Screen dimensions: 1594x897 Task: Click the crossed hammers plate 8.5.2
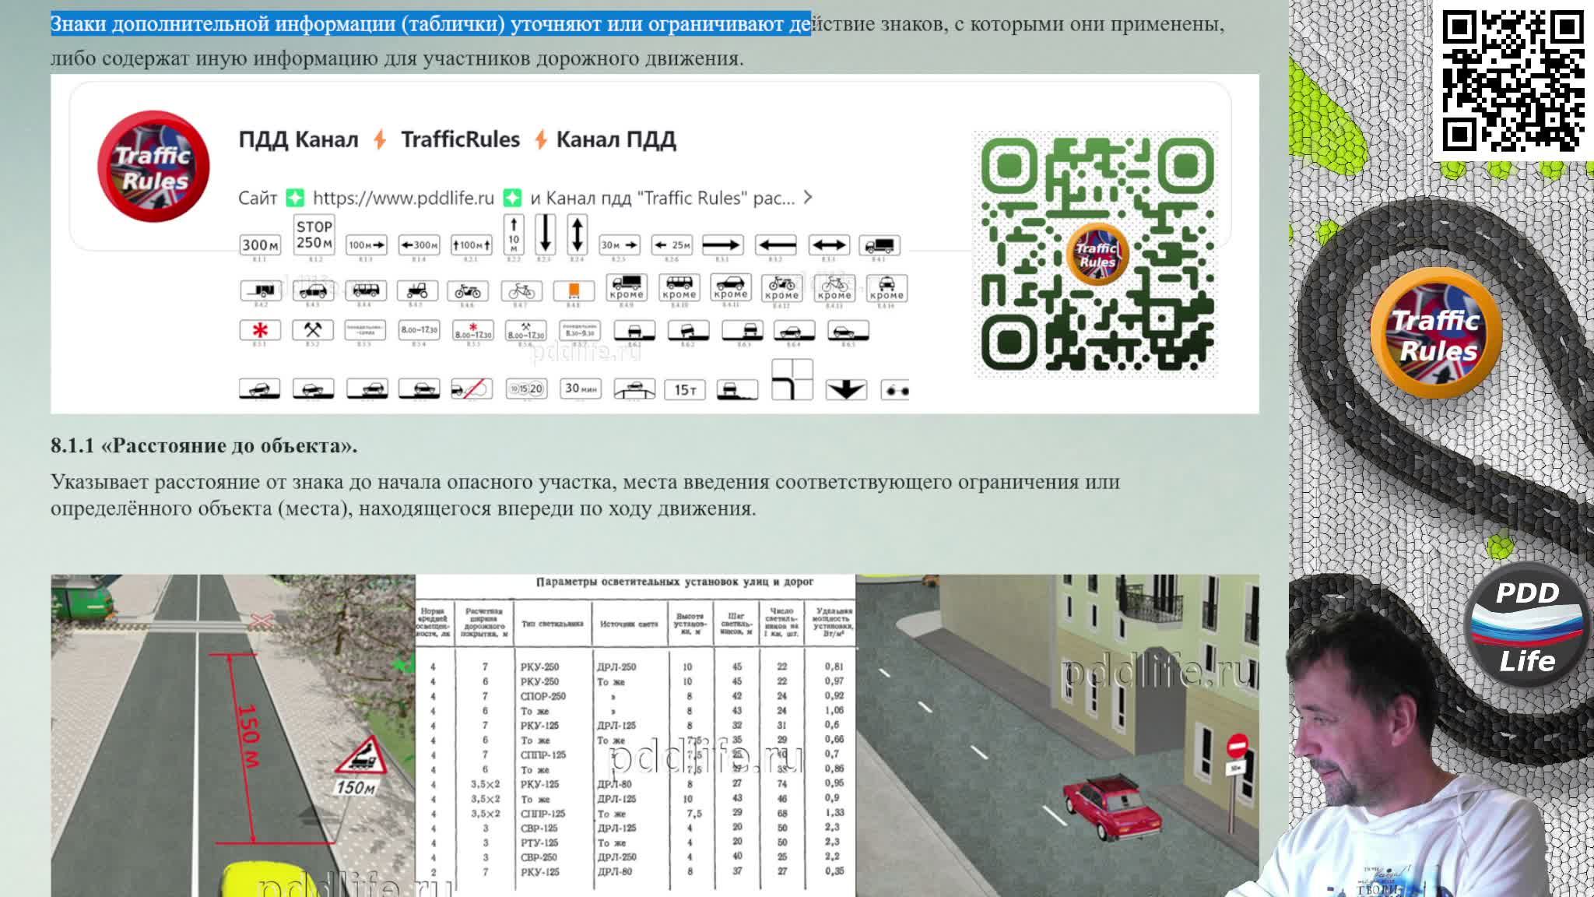pos(313,330)
